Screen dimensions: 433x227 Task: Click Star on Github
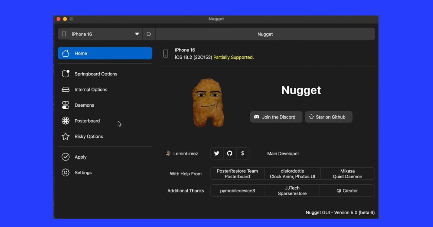pos(328,117)
